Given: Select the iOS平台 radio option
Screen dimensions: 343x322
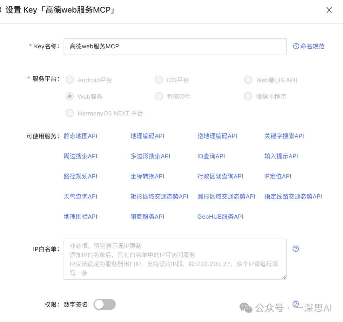Looking at the screenshot, I should (159, 80).
